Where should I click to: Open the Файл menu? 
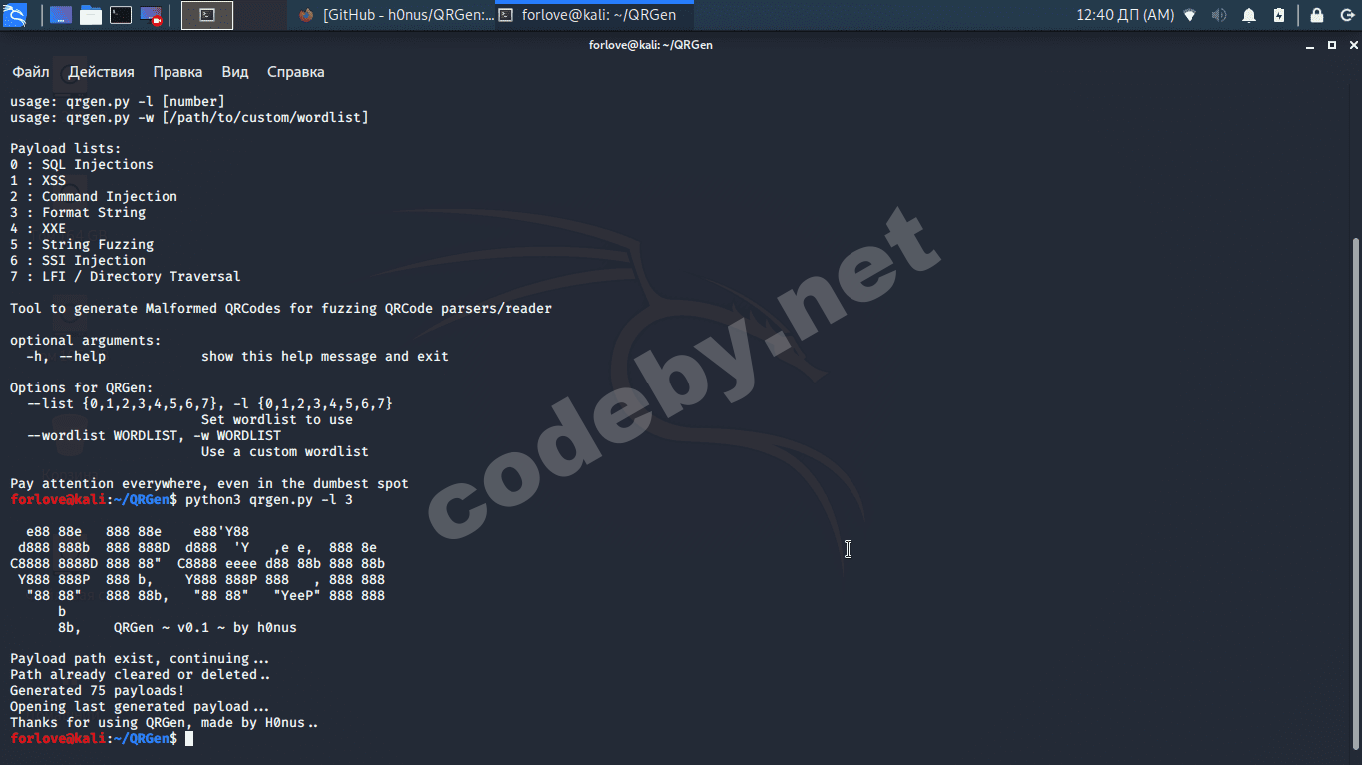click(x=31, y=72)
